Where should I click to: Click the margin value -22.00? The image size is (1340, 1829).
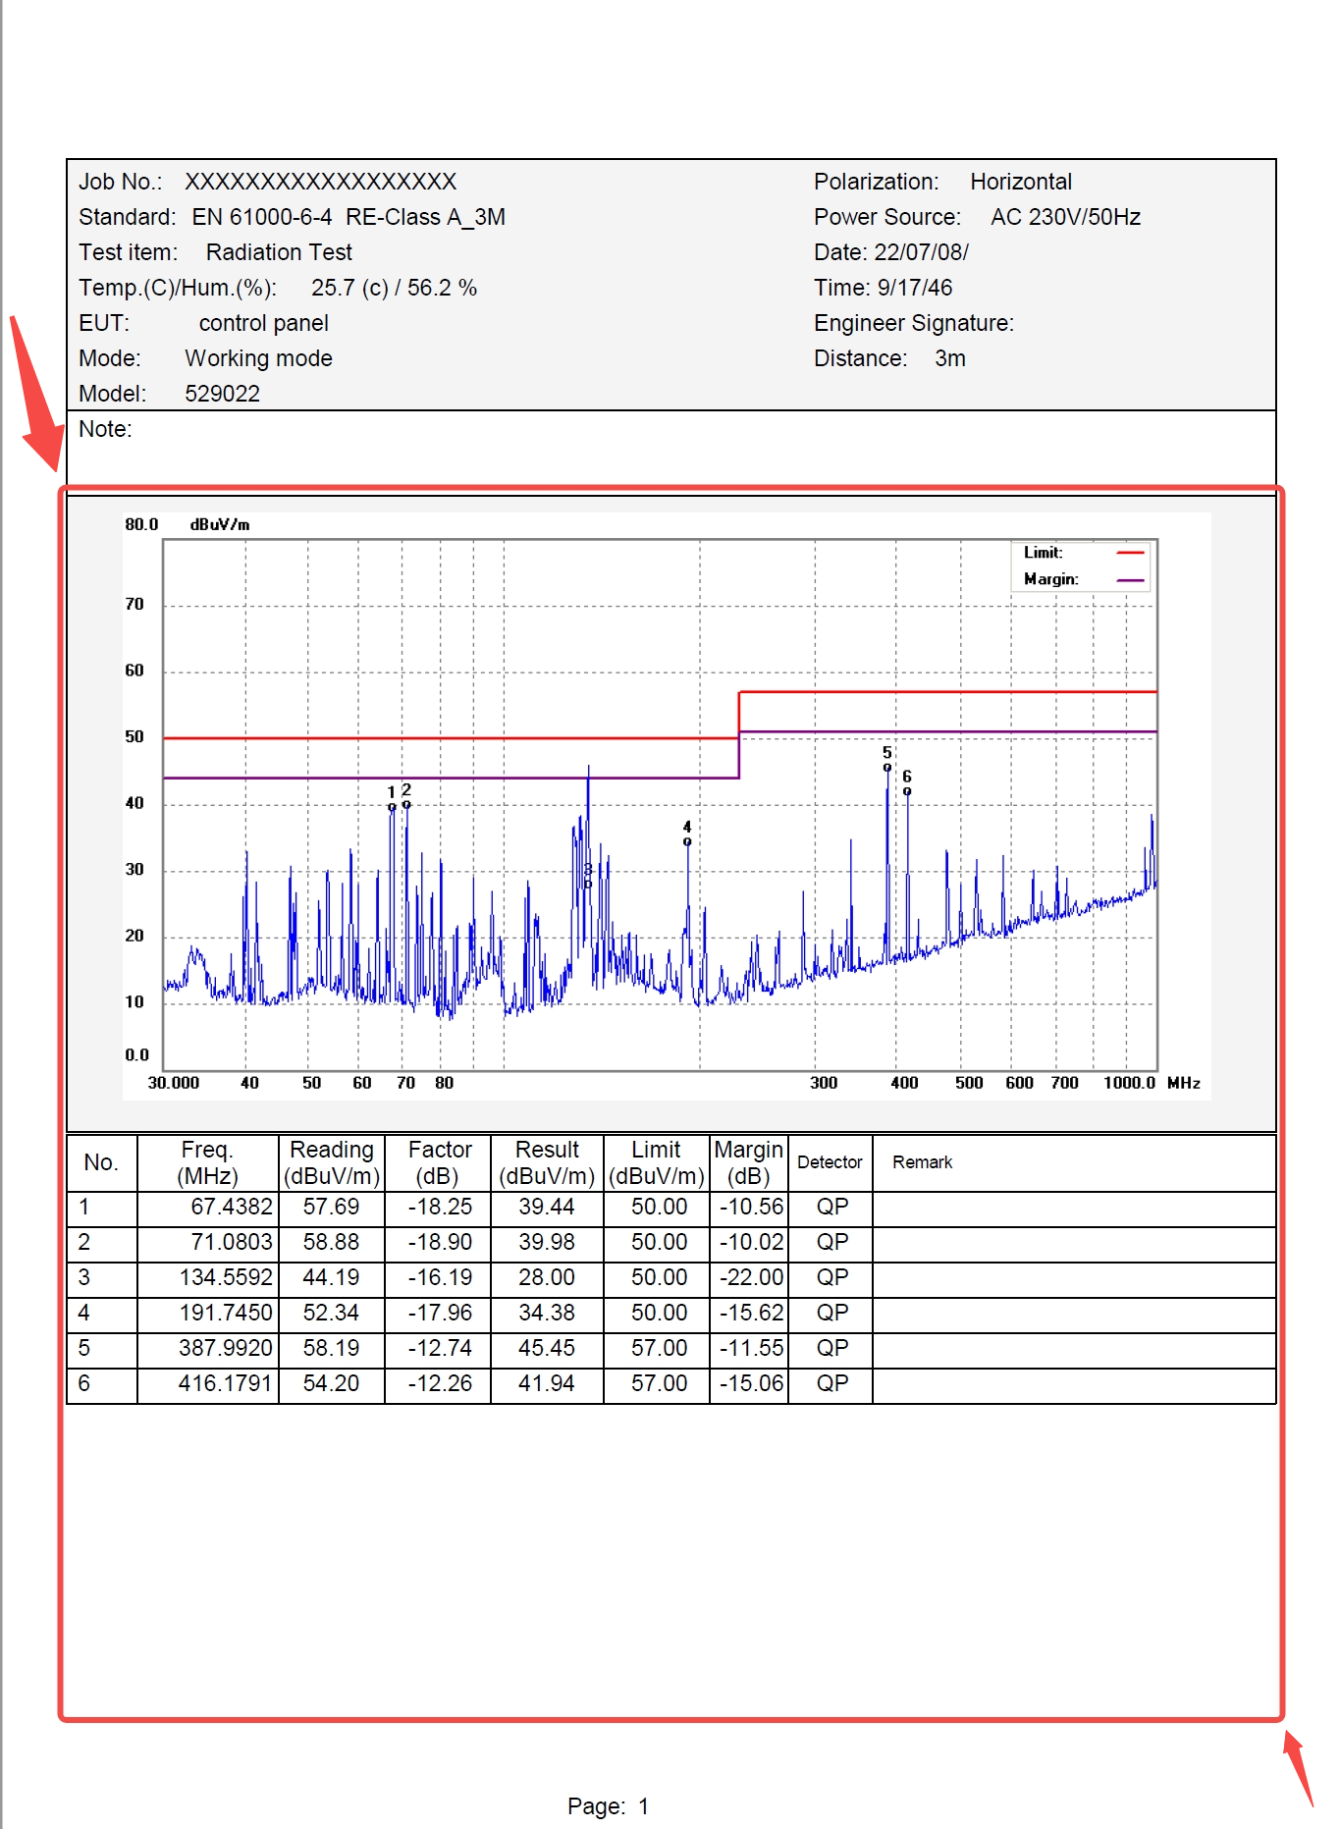pyautogui.click(x=751, y=1277)
